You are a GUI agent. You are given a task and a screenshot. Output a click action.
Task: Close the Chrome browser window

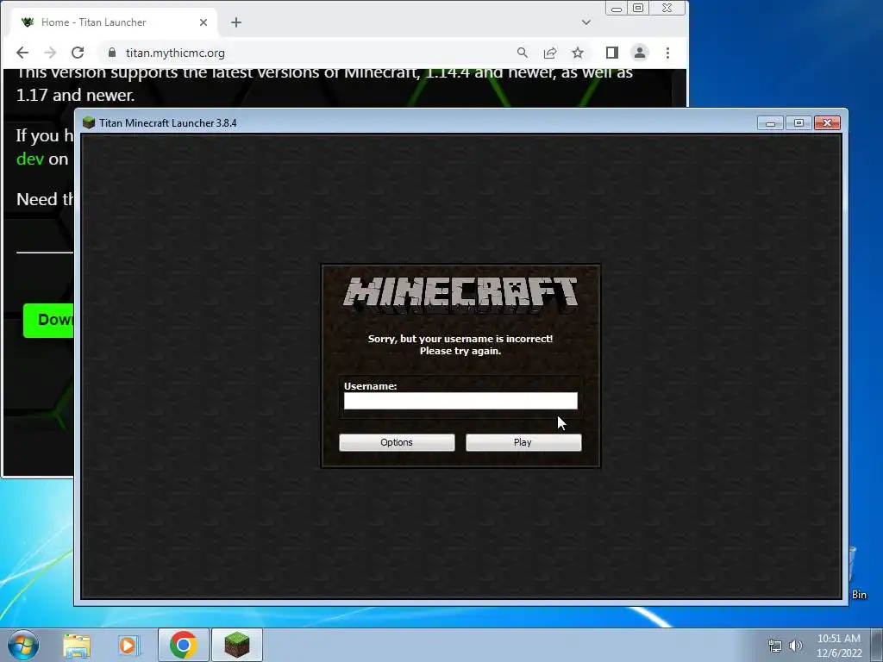[x=667, y=8]
